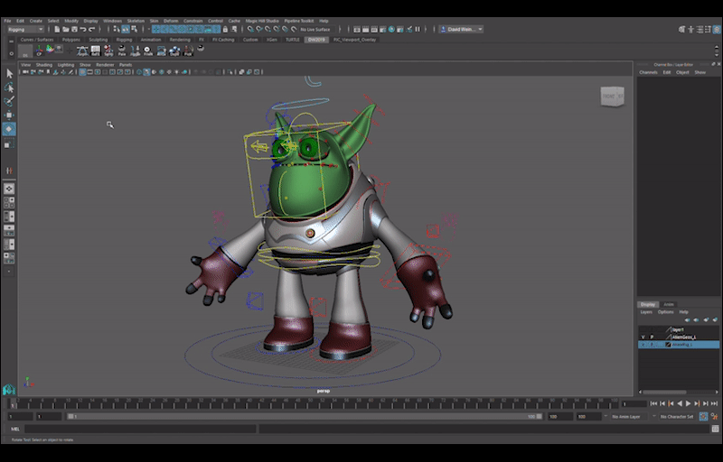Click the Play Forwards button
This screenshot has height=462, width=723.
click(x=689, y=403)
